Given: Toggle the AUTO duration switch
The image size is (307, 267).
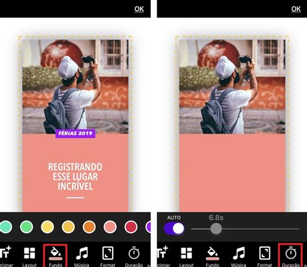Looking at the screenshot, I should pos(174,228).
